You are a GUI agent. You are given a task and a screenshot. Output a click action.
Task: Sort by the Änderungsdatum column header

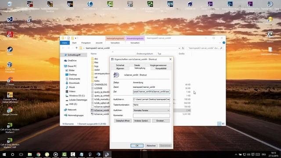coord(145,54)
